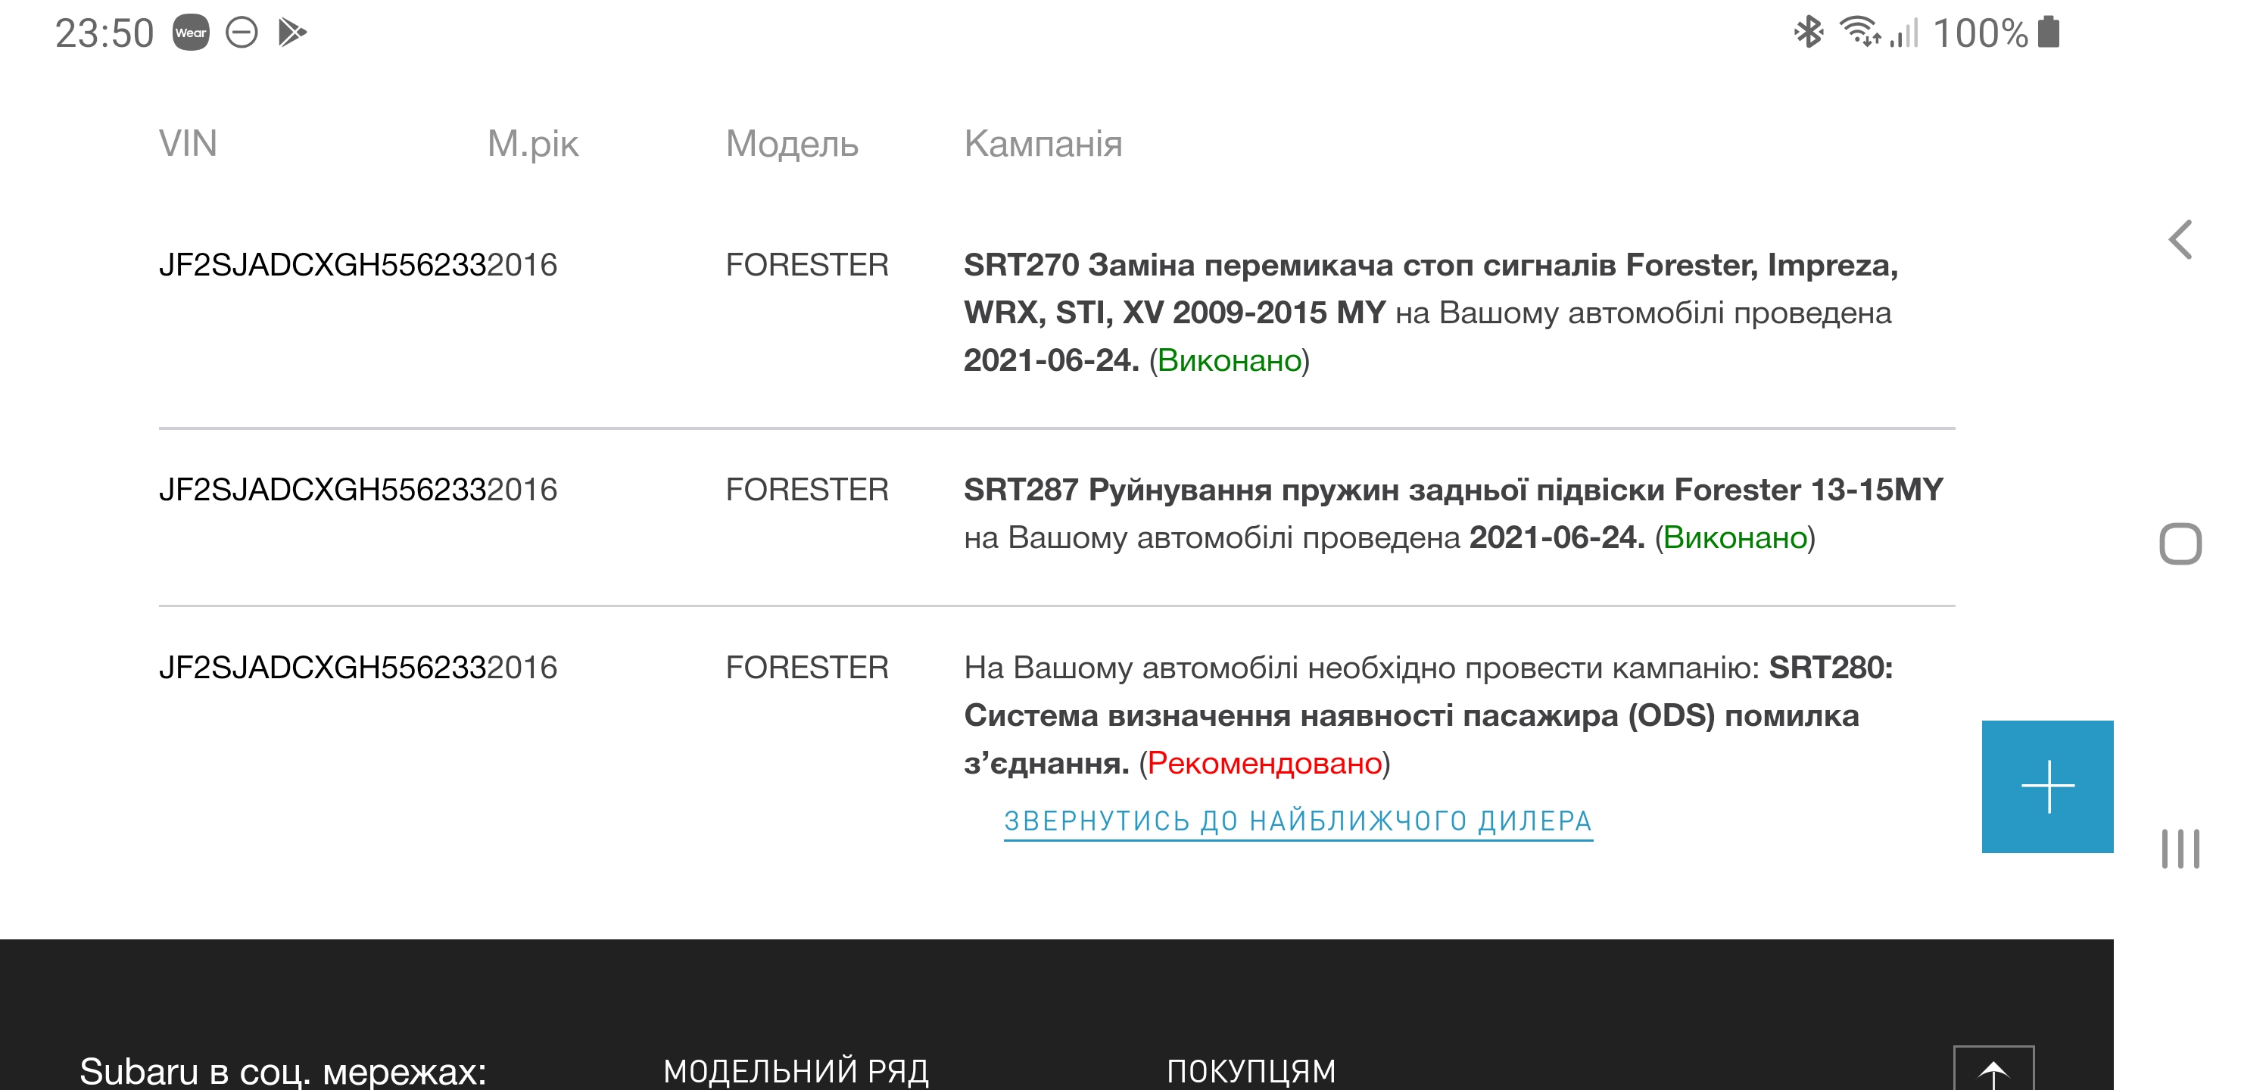Viewport: 2241px width, 1090px height.
Task: Click the 'Звернутись до найближчого дилера' link
Action: click(1298, 821)
